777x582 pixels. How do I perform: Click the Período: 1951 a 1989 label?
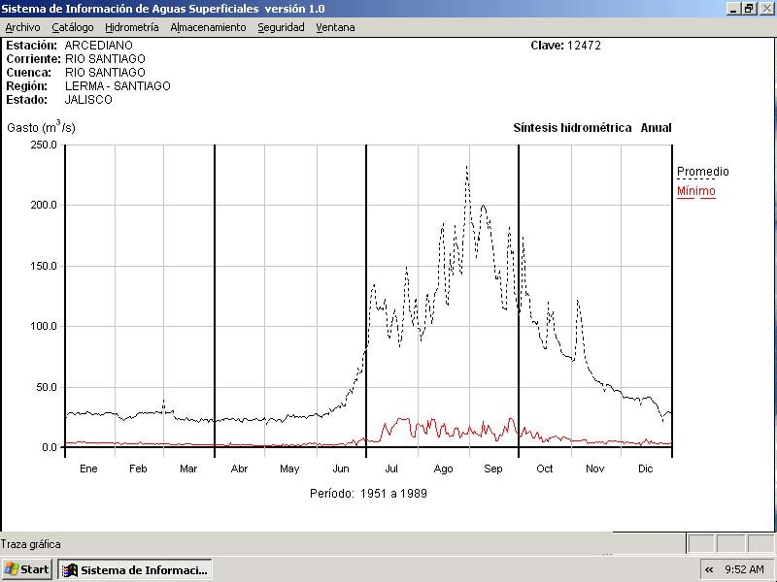point(368,493)
